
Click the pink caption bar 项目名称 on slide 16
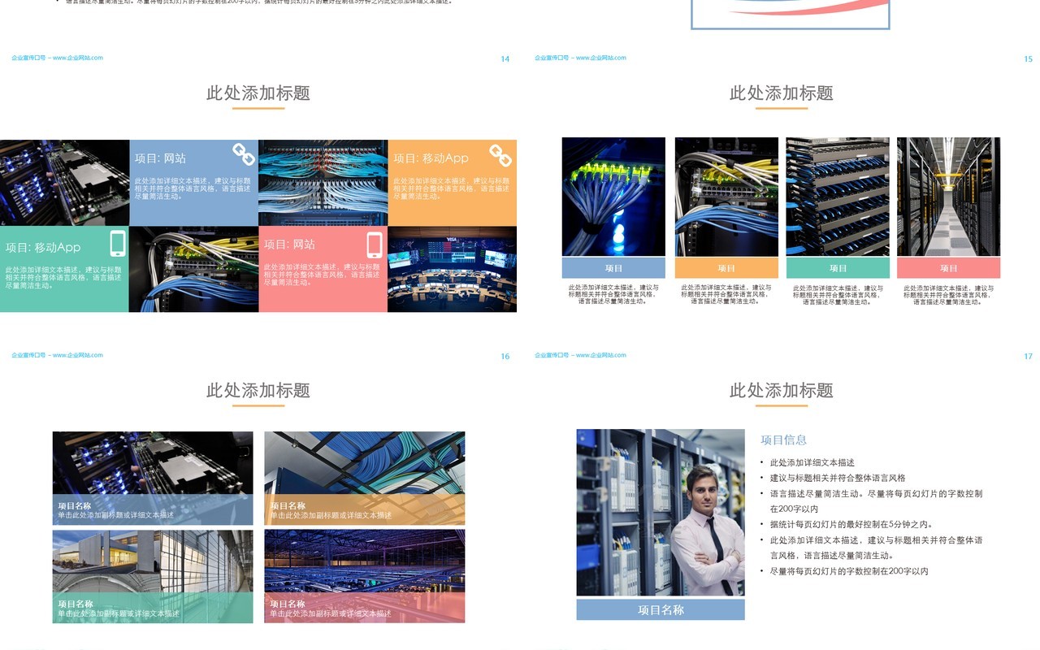click(365, 608)
